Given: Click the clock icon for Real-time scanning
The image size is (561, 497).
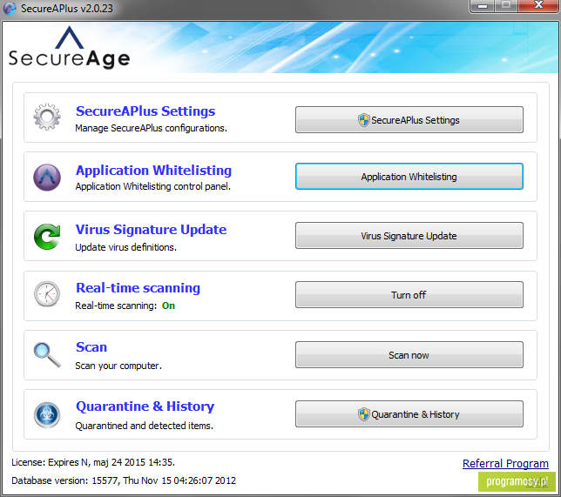Looking at the screenshot, I should click(x=47, y=294).
